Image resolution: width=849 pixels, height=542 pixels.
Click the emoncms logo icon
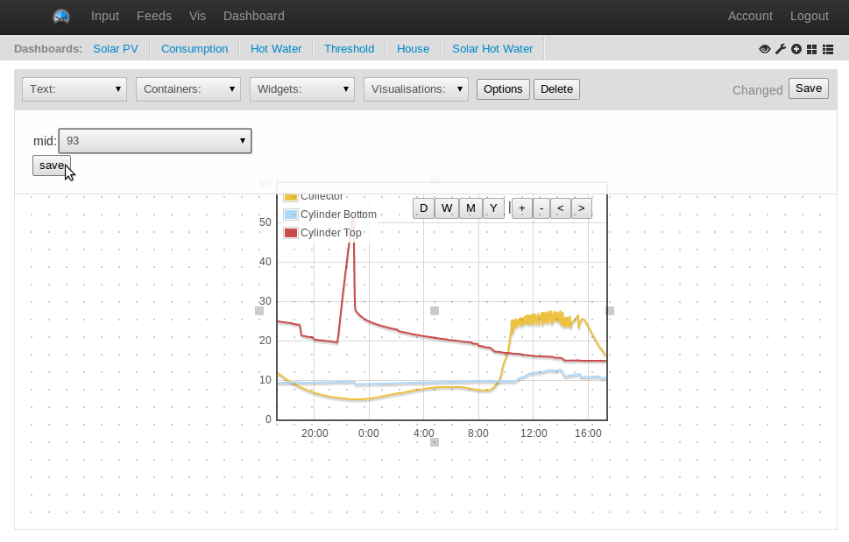61,17
